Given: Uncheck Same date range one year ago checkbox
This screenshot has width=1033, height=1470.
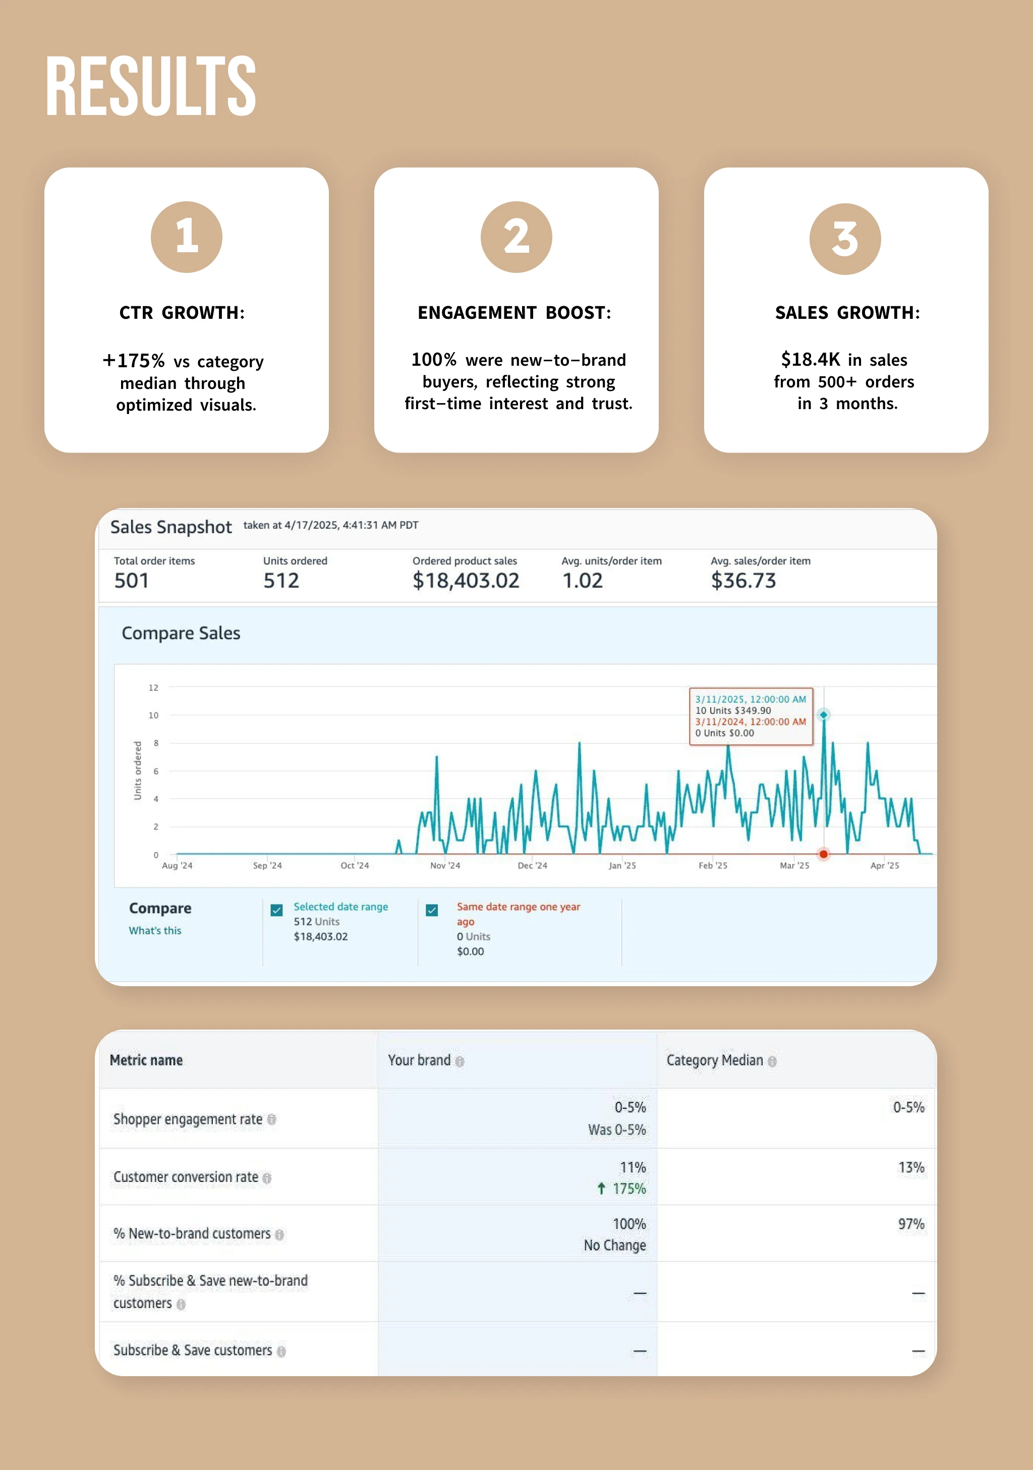Looking at the screenshot, I should point(432,910).
